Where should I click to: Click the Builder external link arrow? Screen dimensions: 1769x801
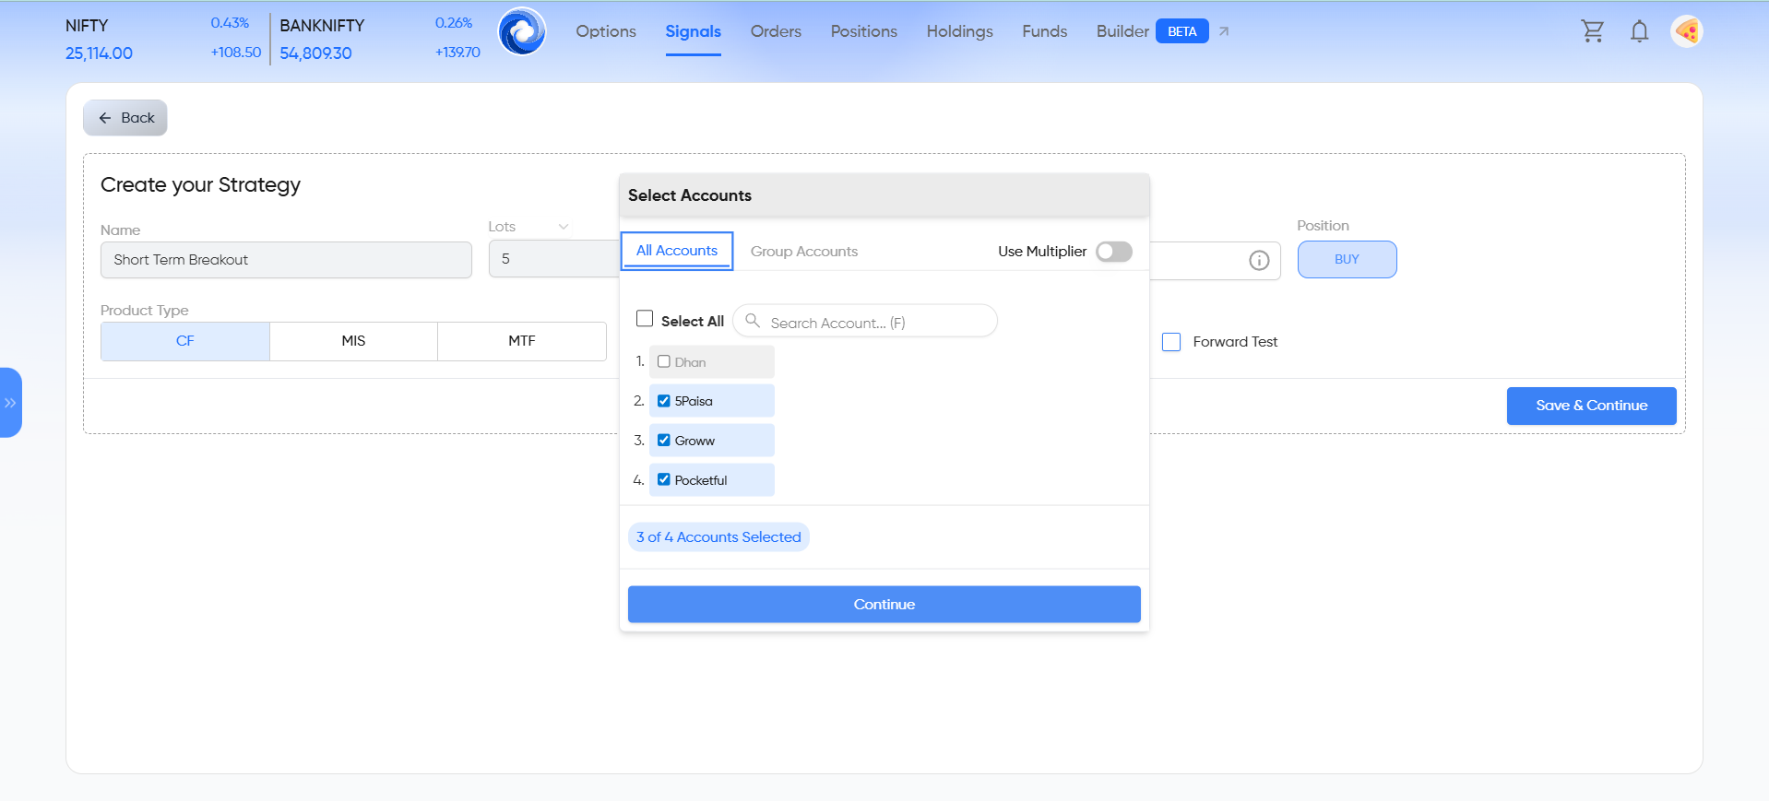click(x=1224, y=31)
